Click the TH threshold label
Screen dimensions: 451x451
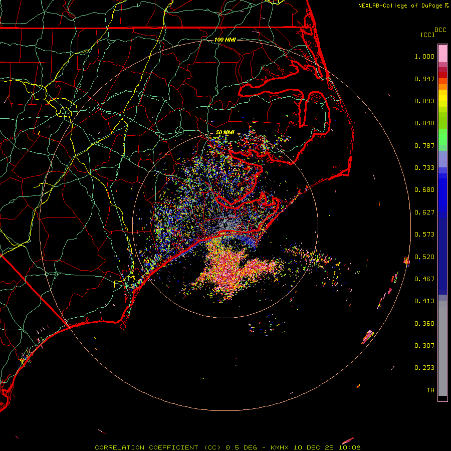[x=430, y=390]
